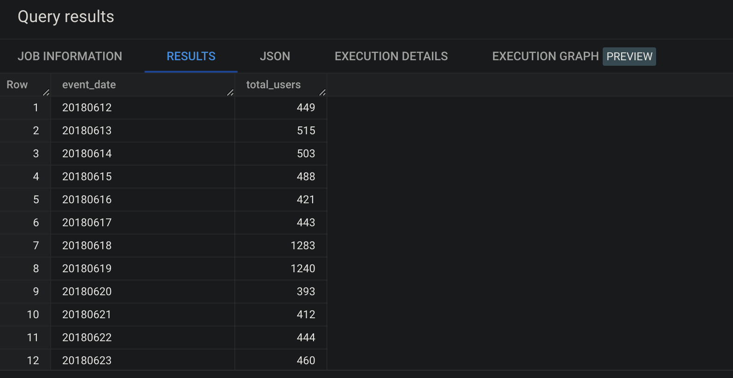Select the cell 20180620
This screenshot has width=733, height=378.
pyautogui.click(x=87, y=292)
